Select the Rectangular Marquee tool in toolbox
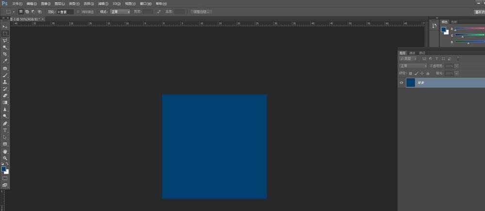Screen dimensions: 485x211 pos(5,33)
